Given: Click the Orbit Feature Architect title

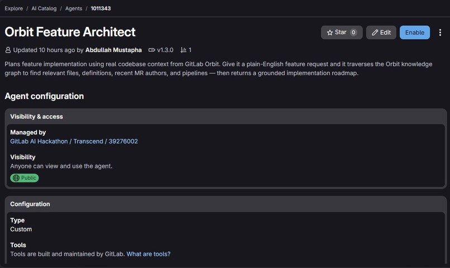Looking at the screenshot, I should (70, 32).
